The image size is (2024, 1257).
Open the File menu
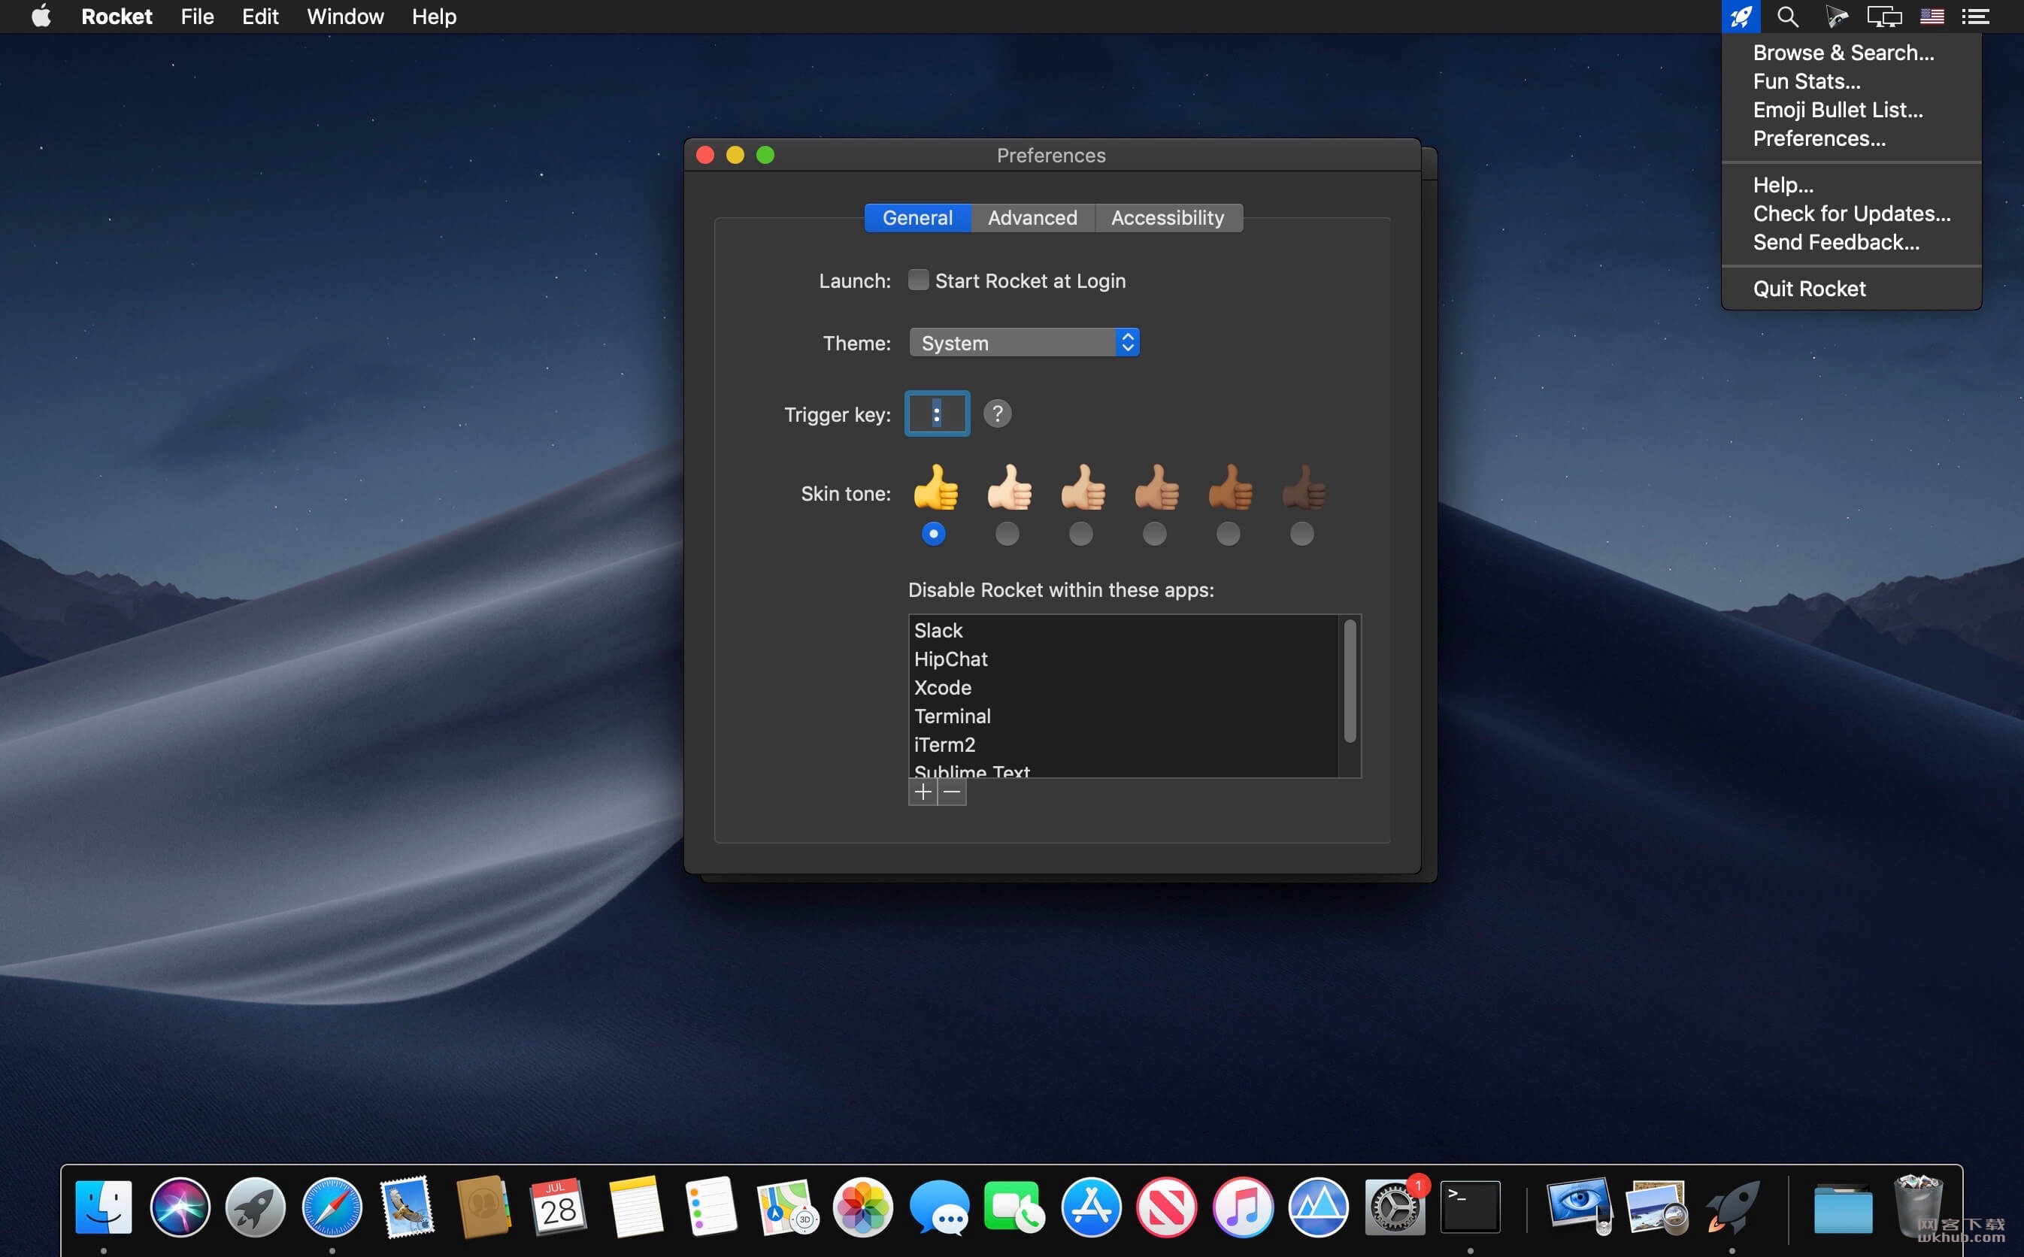click(x=197, y=17)
